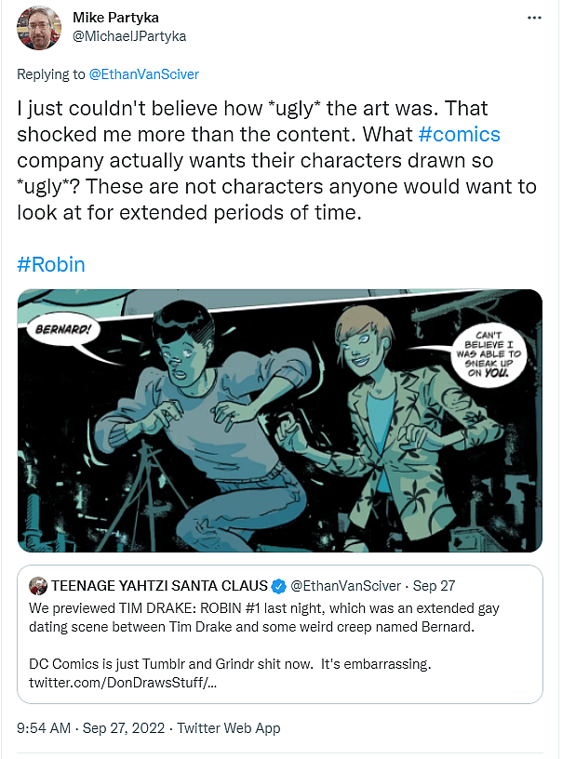Click the quoted tweet's small avatar
This screenshot has height=759, width=562.
pyautogui.click(x=38, y=586)
